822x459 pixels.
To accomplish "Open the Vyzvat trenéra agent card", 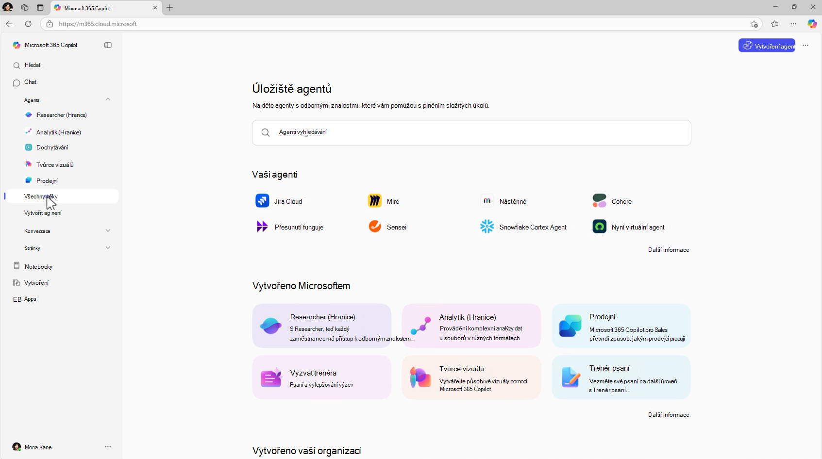I will click(321, 377).
